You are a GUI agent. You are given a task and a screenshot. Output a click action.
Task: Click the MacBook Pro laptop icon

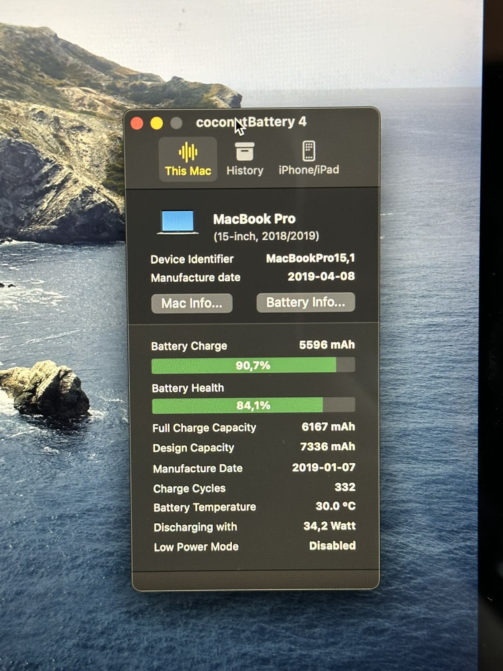tap(178, 222)
